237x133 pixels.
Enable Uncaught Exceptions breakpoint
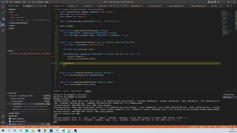(10, 122)
